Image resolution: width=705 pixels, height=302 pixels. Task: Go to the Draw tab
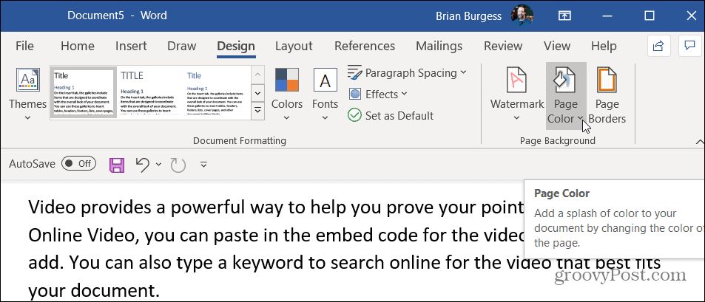tap(182, 46)
